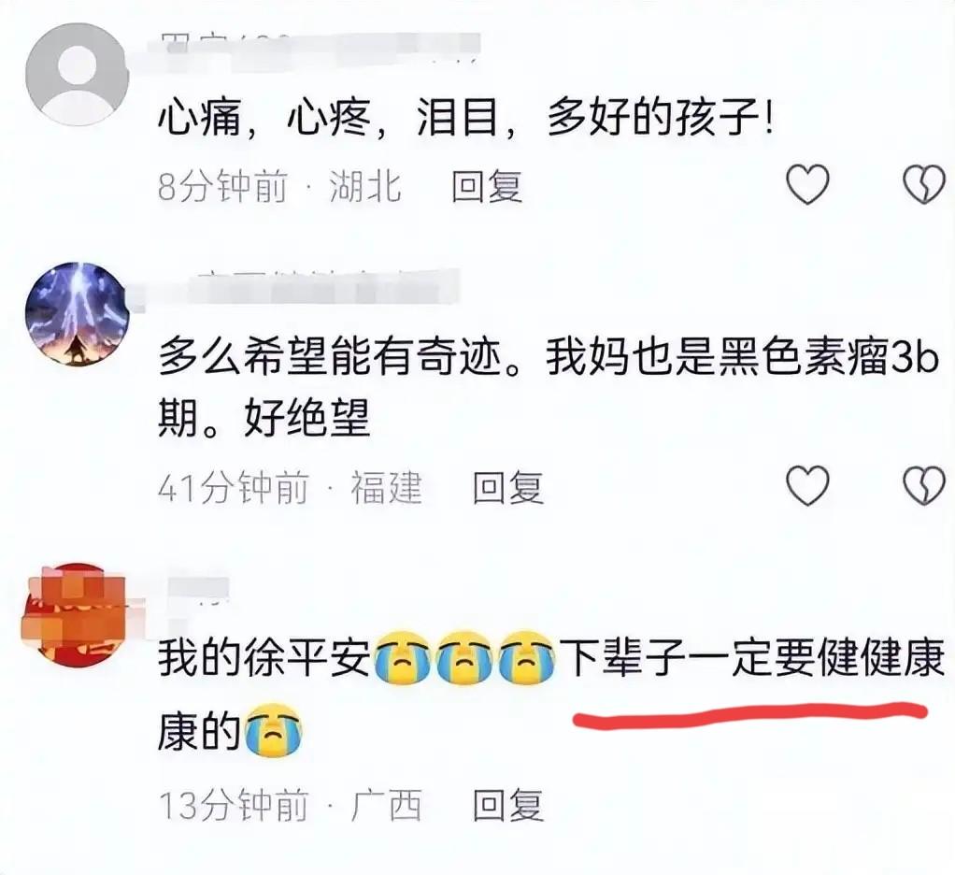The width and height of the screenshot is (955, 875).
Task: Tap the 广西 location label
Action: 386,805
